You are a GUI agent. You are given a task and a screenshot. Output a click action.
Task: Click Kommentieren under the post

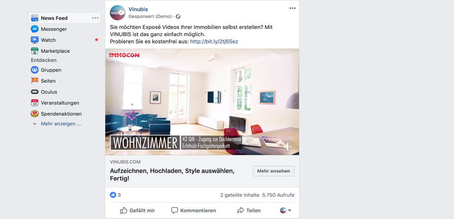[194, 211]
